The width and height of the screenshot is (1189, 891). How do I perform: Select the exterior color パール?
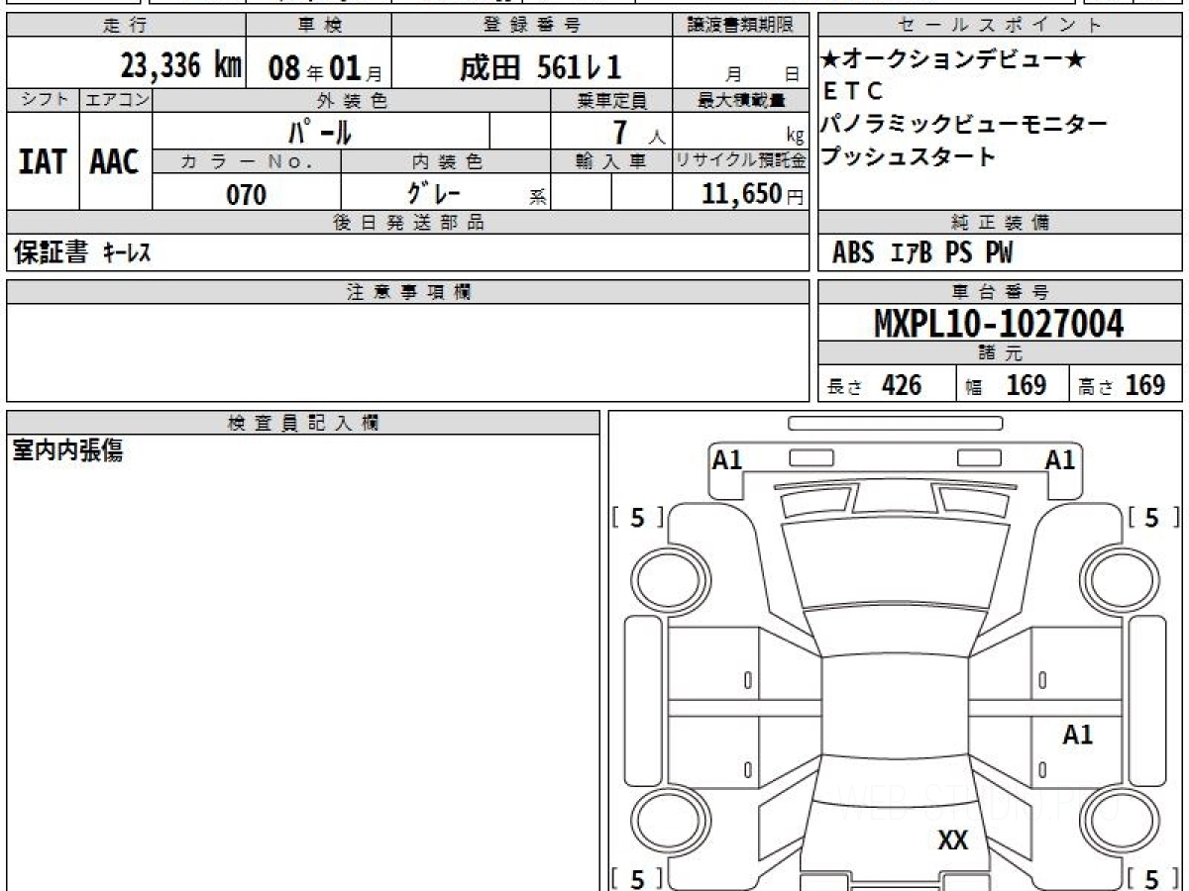(319, 130)
